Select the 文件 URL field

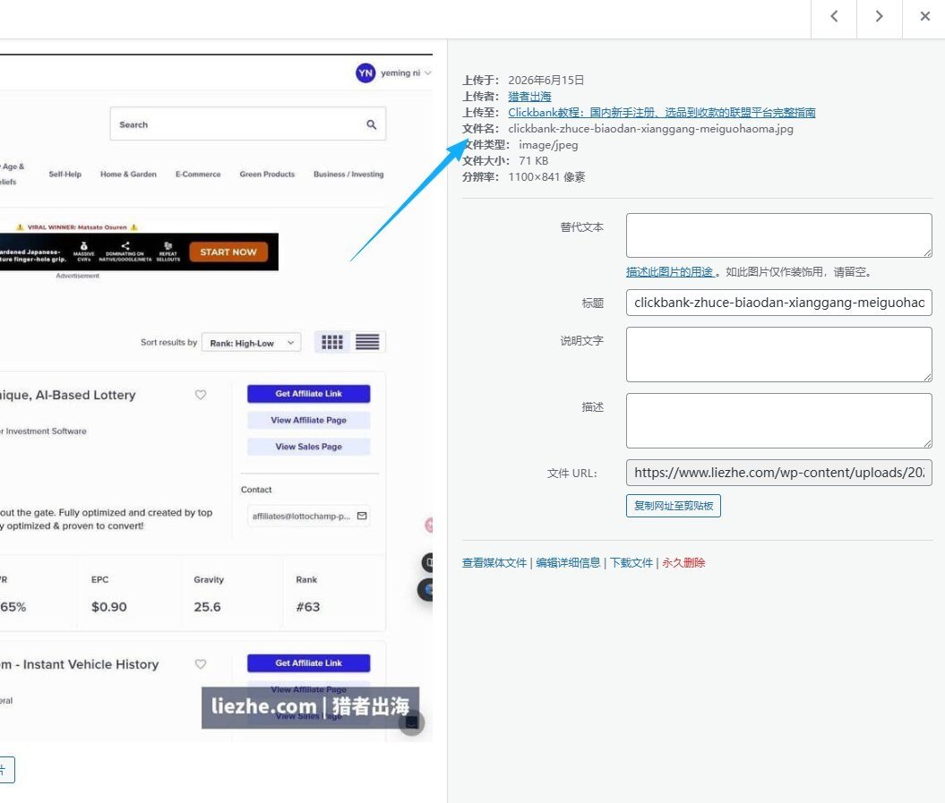tap(778, 473)
